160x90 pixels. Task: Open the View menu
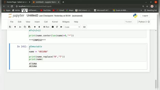coord(28,22)
